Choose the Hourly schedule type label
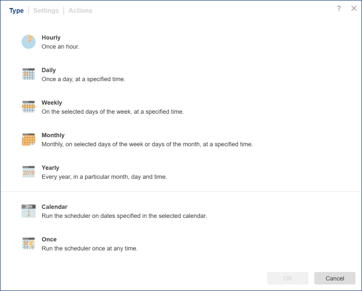 (51, 38)
